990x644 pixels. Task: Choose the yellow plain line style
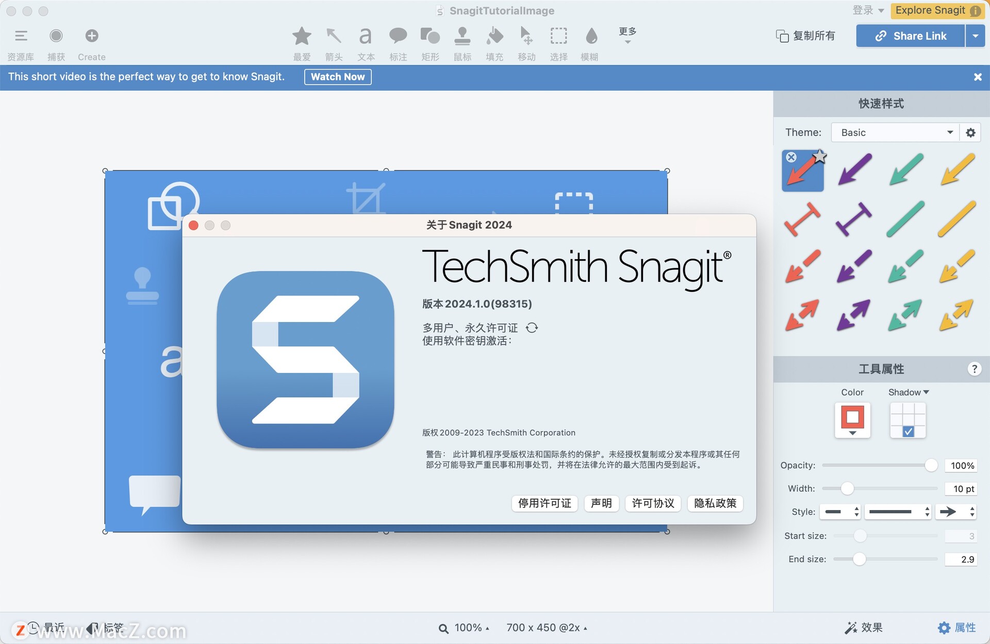pos(957,219)
